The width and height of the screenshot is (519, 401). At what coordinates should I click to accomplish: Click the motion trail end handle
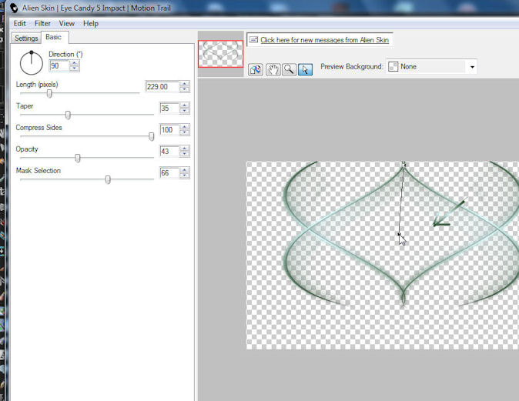(x=399, y=234)
